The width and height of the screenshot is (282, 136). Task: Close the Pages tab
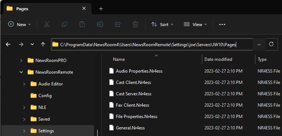point(84,8)
